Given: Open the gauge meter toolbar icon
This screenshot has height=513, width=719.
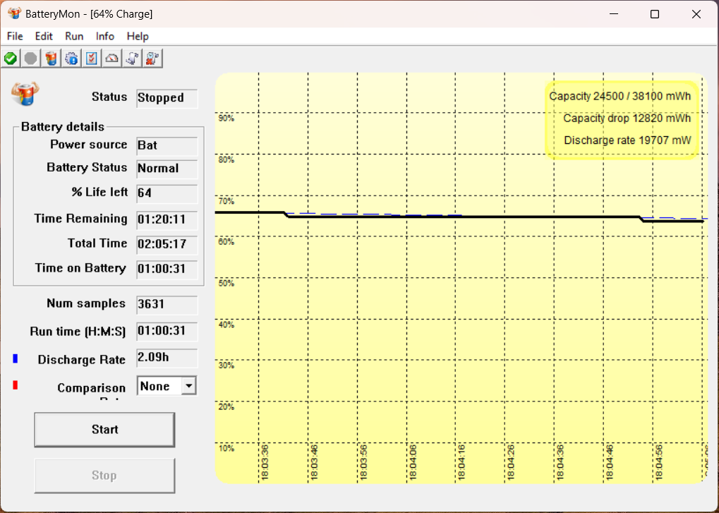Looking at the screenshot, I should coord(112,59).
